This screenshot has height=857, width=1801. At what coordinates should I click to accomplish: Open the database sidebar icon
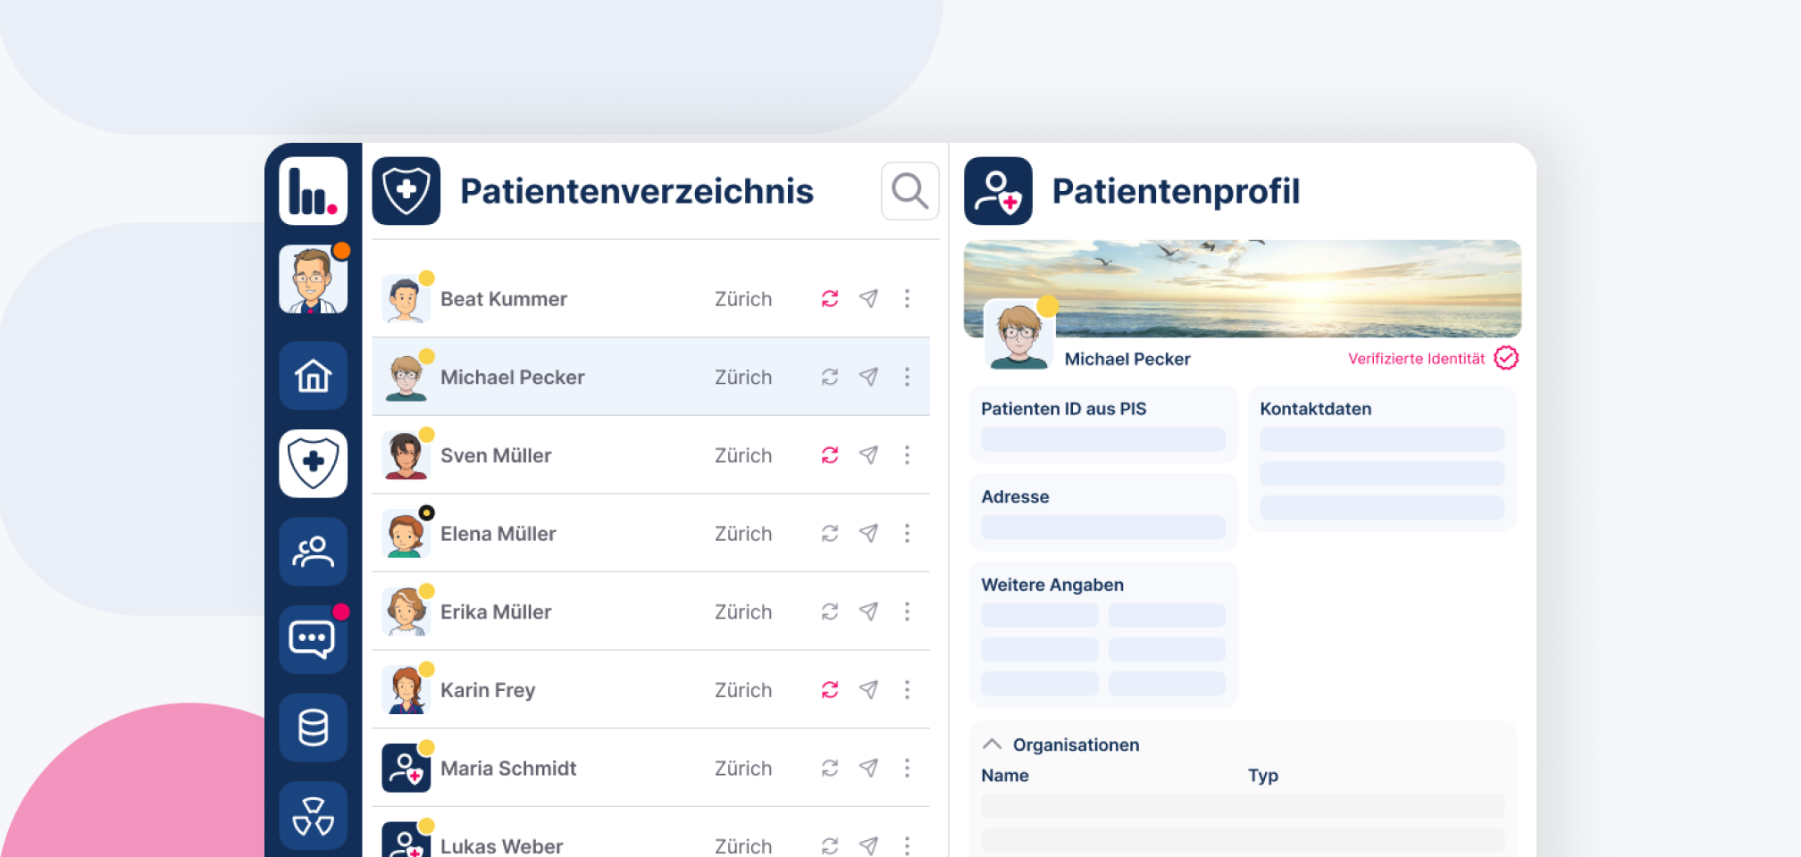pos(313,728)
